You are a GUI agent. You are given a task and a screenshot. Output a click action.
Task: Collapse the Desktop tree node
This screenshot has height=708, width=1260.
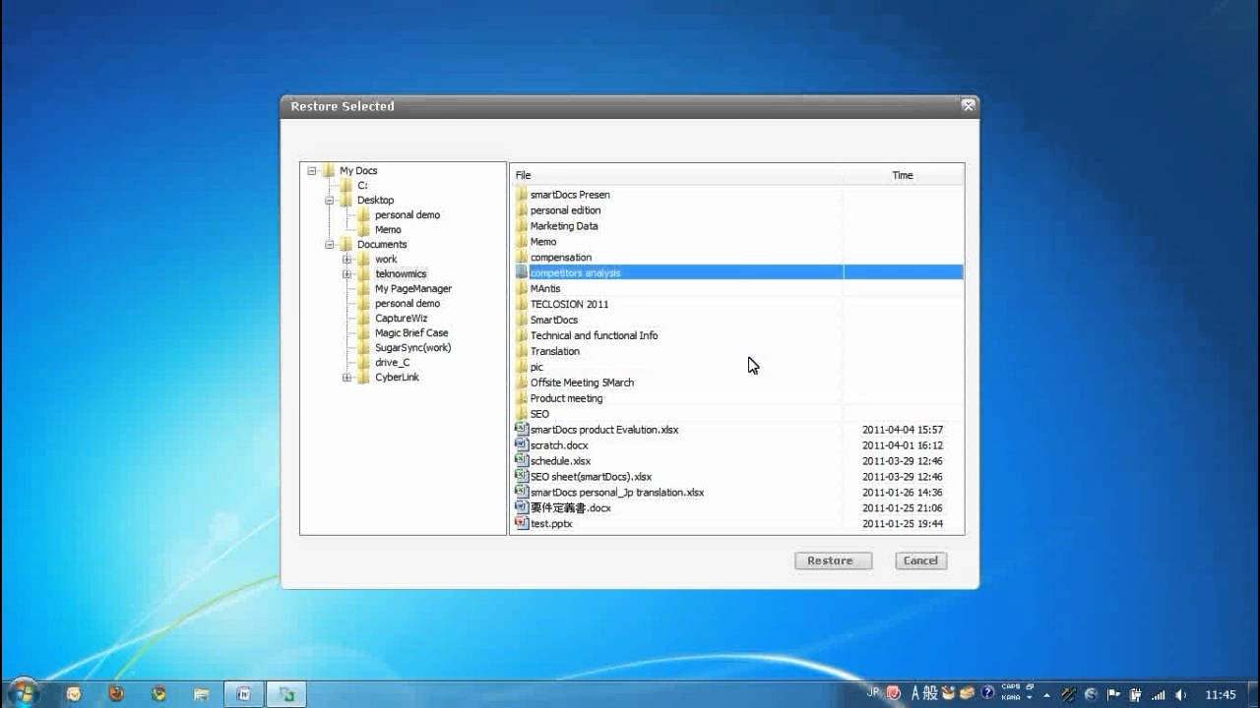[330, 200]
